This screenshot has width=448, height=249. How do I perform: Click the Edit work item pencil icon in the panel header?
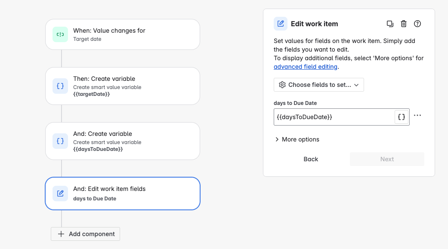click(x=281, y=24)
